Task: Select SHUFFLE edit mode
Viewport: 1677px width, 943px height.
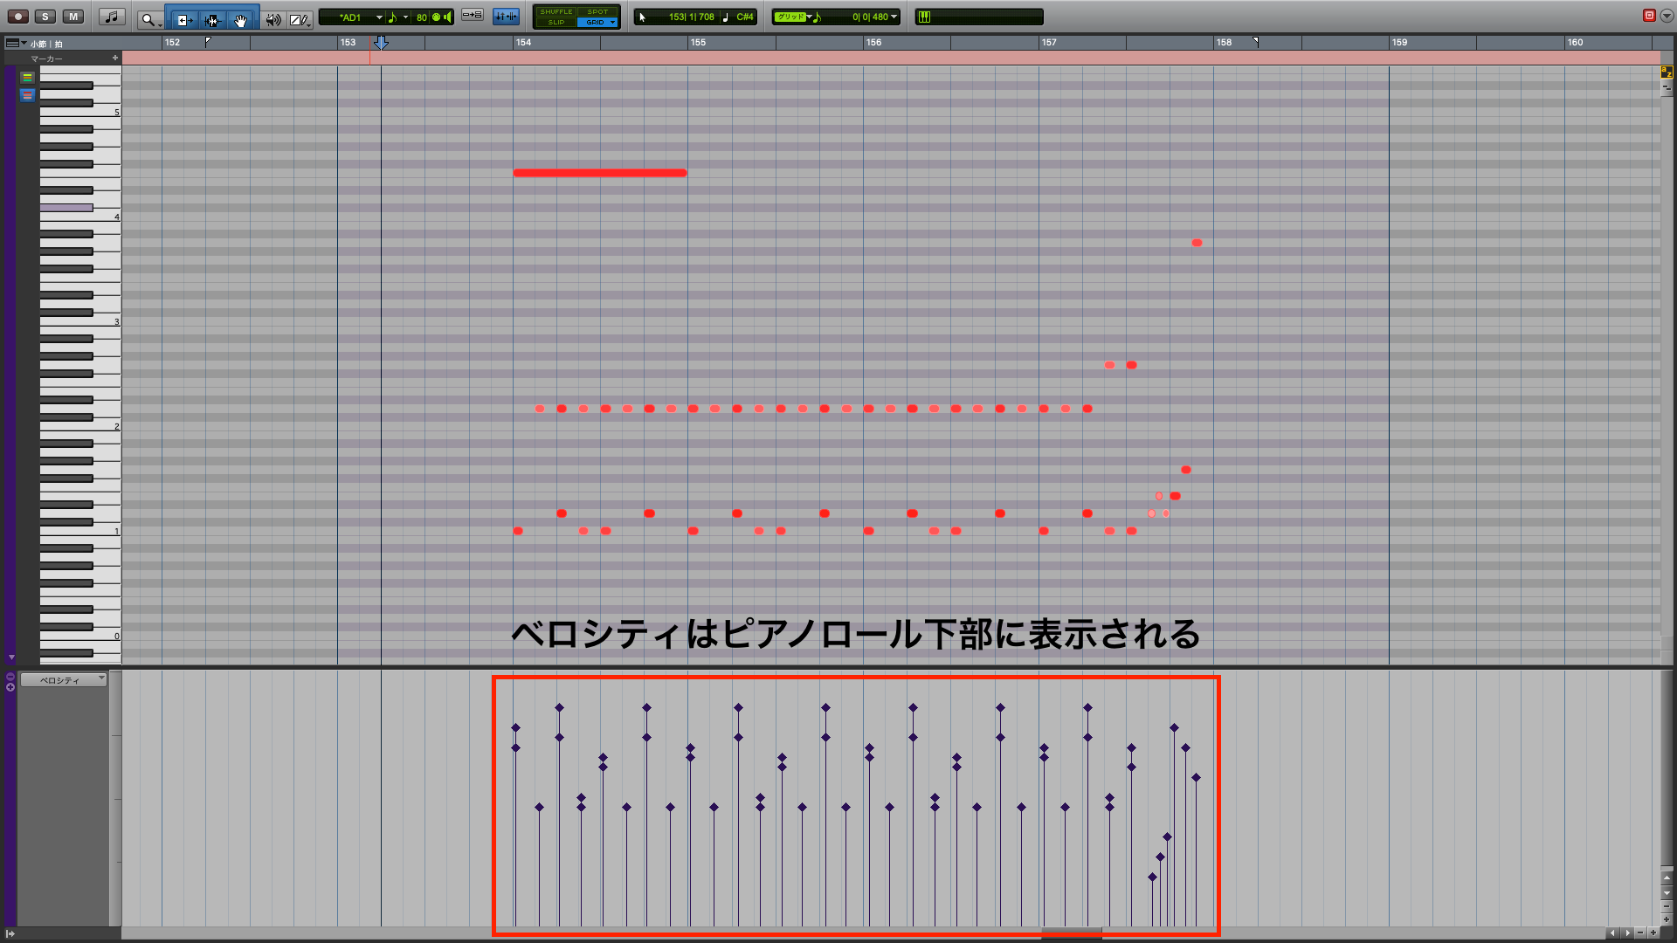Action: [x=556, y=11]
